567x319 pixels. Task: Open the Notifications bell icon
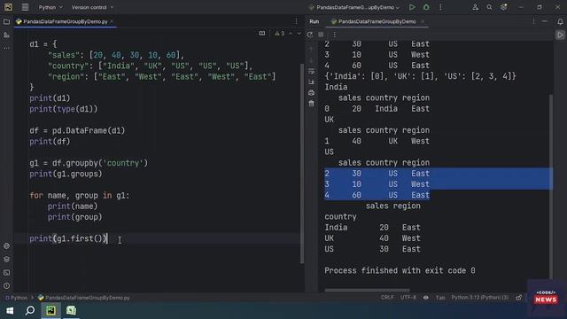pyautogui.click(x=560, y=21)
